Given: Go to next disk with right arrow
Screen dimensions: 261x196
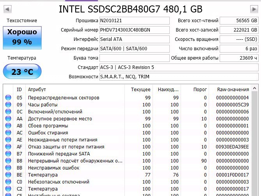Looking at the screenshot, I should coord(254,9).
